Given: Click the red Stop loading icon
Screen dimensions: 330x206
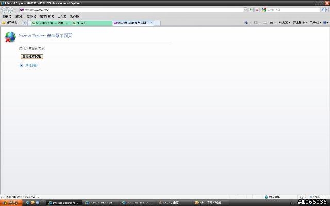Looking at the screenshot, I should tap(257, 10).
